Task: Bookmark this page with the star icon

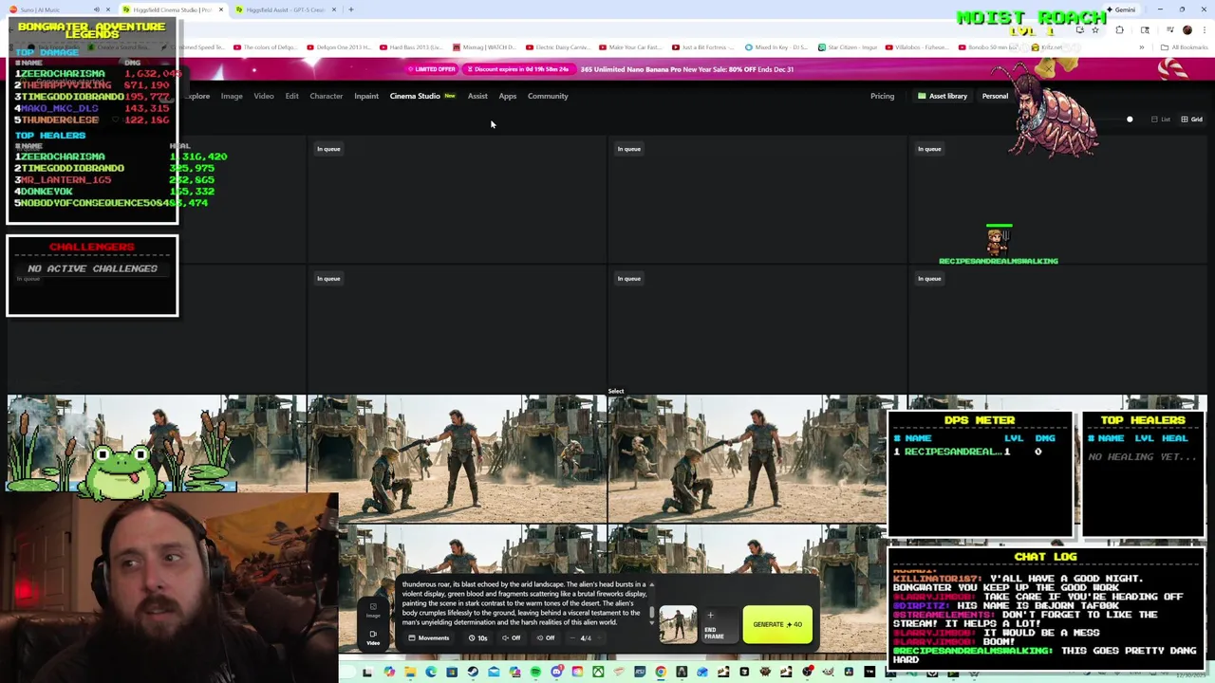Action: pyautogui.click(x=1095, y=30)
